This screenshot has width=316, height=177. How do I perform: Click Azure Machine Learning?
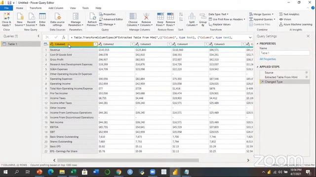point(296,24)
